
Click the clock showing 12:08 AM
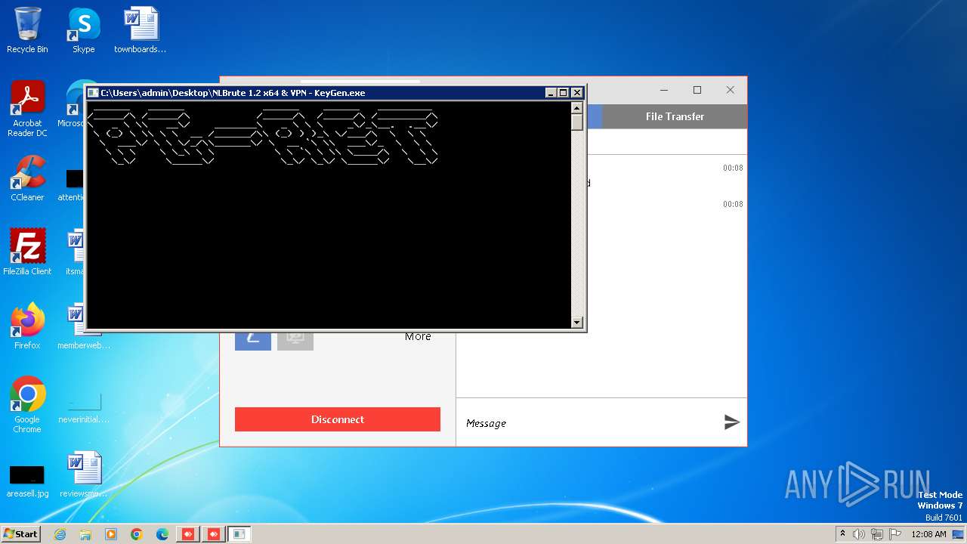[x=928, y=534]
